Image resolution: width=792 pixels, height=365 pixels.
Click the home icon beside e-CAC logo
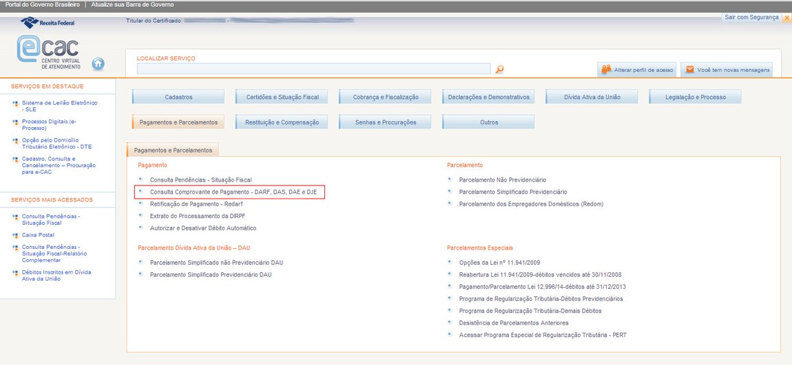98,64
